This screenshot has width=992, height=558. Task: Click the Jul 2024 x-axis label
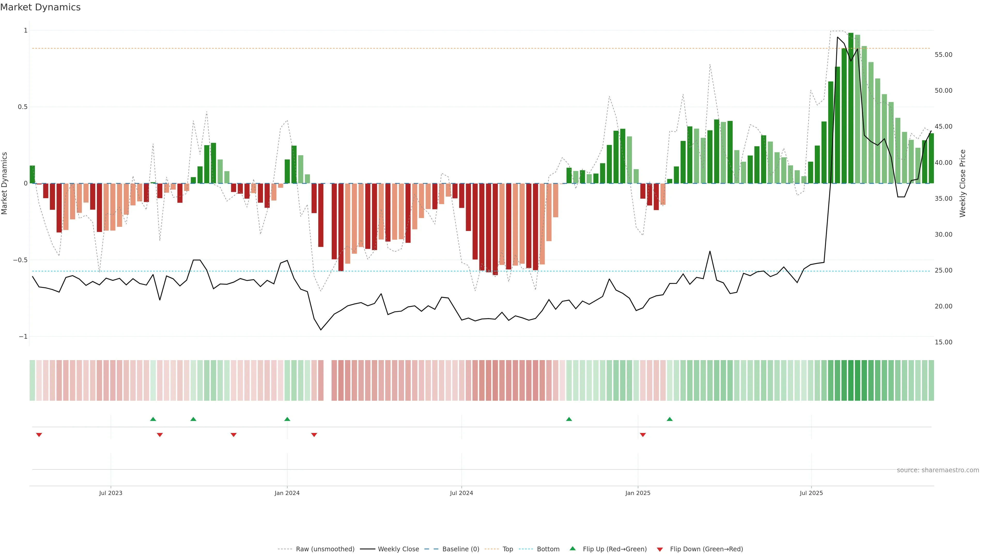(x=461, y=493)
